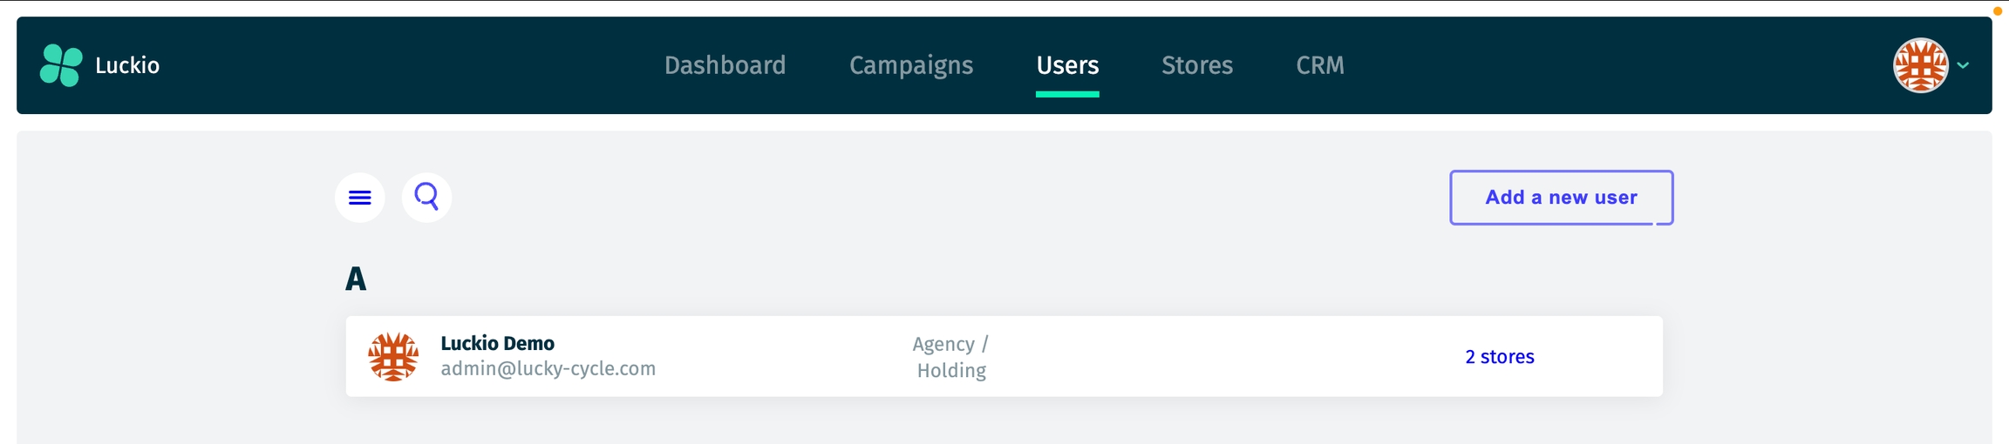Image resolution: width=2009 pixels, height=444 pixels.
Task: Expand the account dropdown chevron
Action: [x=1963, y=65]
